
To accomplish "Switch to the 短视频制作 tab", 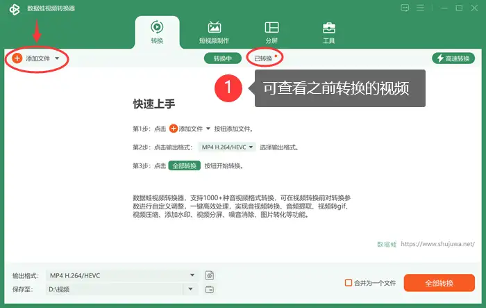I will [x=214, y=32].
